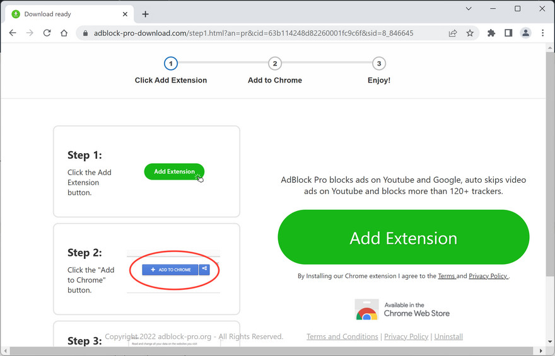555x356 pixels.
Task: Open the Terms and Conditions footer link
Action: pos(342,336)
